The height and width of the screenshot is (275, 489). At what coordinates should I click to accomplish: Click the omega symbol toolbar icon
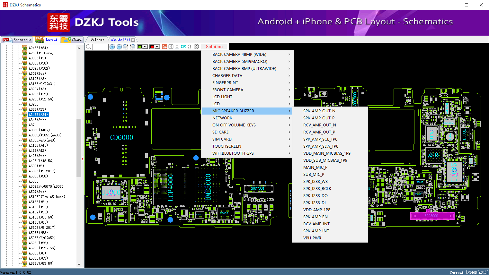tap(190, 47)
